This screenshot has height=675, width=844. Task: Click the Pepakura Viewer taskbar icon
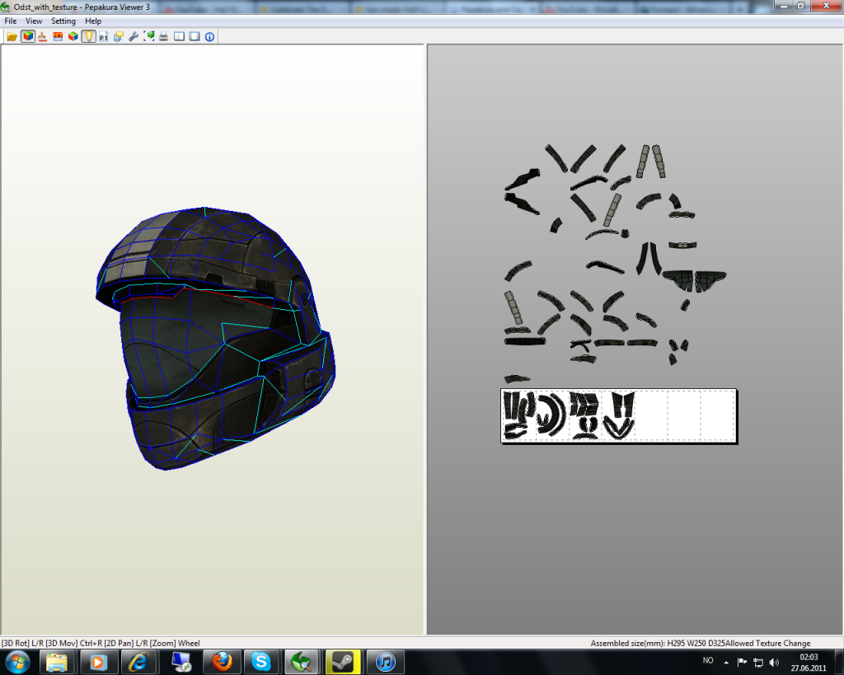[x=302, y=662]
